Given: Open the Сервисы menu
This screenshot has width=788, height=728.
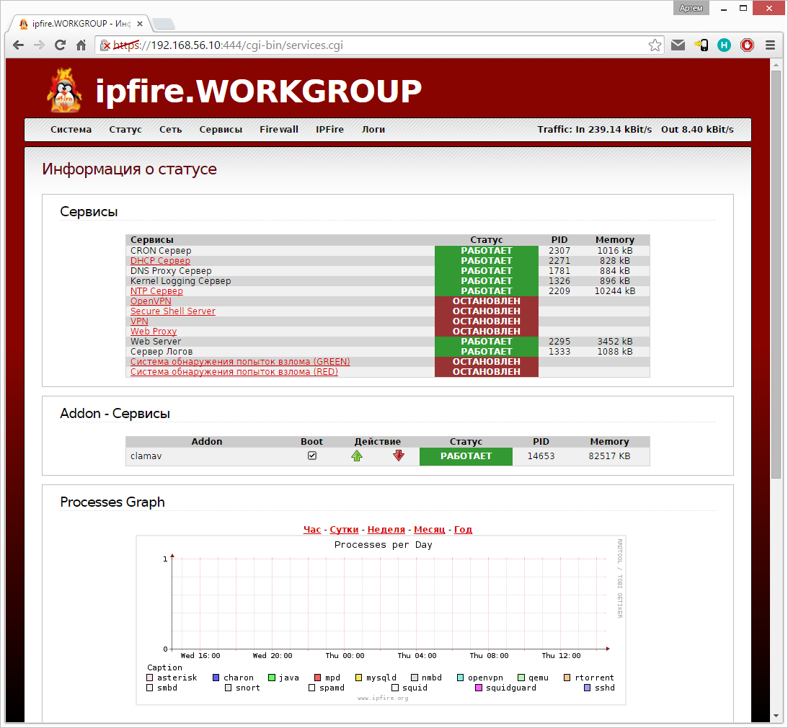Looking at the screenshot, I should [x=221, y=129].
